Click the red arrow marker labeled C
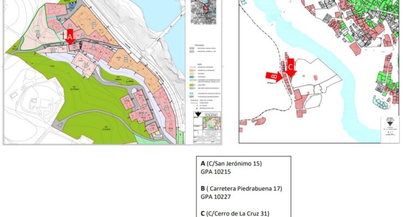Viewport: 403px width, 217px height. click(x=290, y=68)
